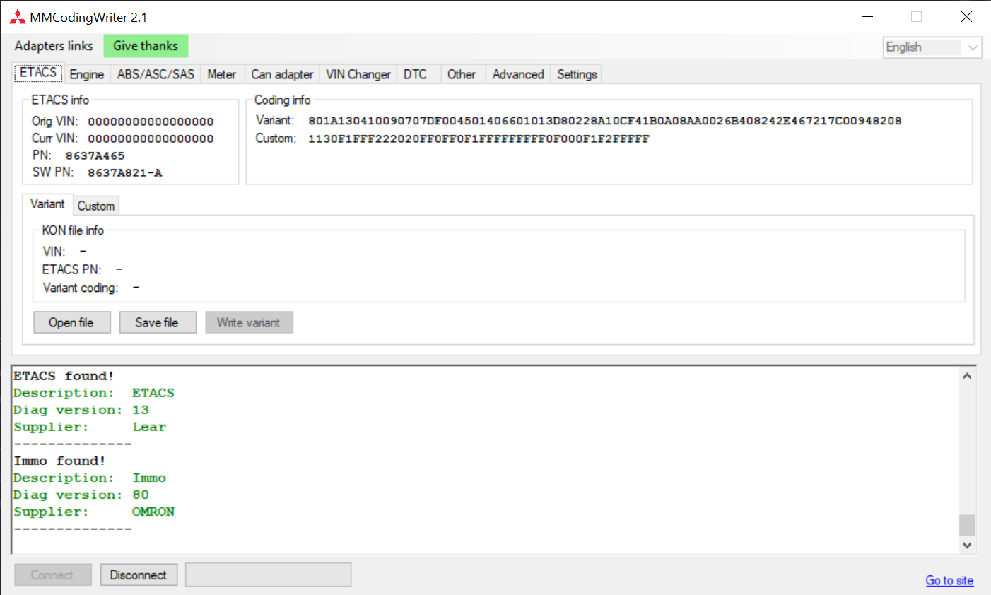991x595 pixels.
Task: Open the Can adapter tab
Action: pos(282,74)
